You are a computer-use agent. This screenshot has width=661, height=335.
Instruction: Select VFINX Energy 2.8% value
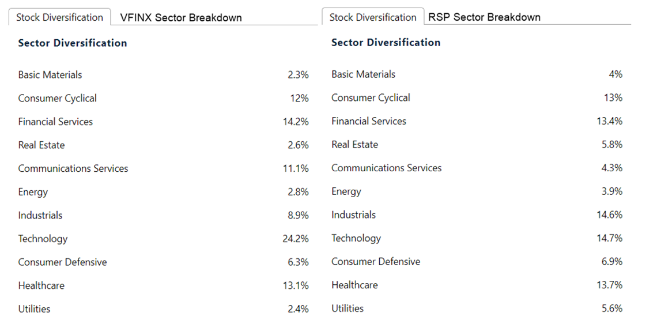click(x=298, y=192)
